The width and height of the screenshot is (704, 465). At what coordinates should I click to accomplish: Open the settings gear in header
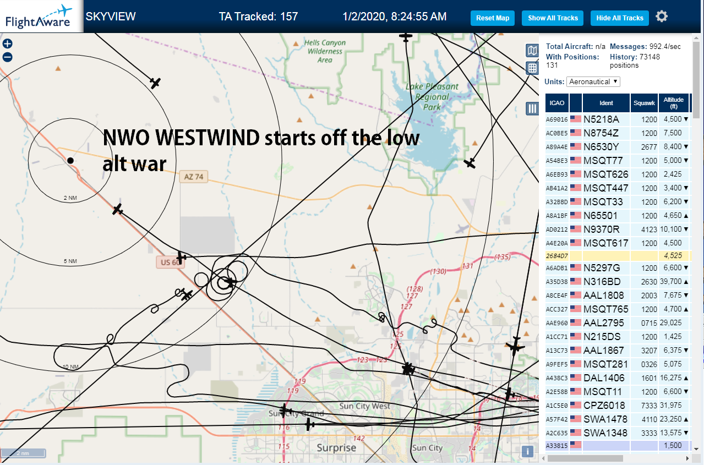(662, 17)
